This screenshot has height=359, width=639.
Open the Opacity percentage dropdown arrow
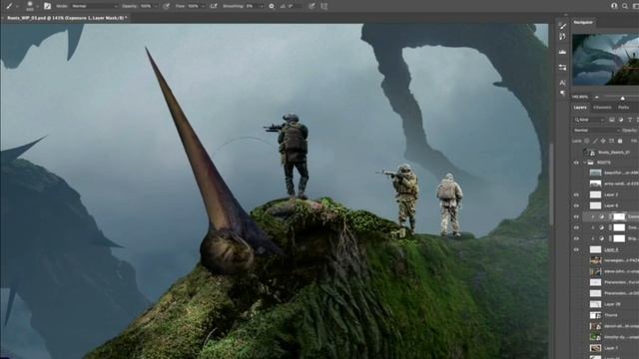click(x=156, y=6)
